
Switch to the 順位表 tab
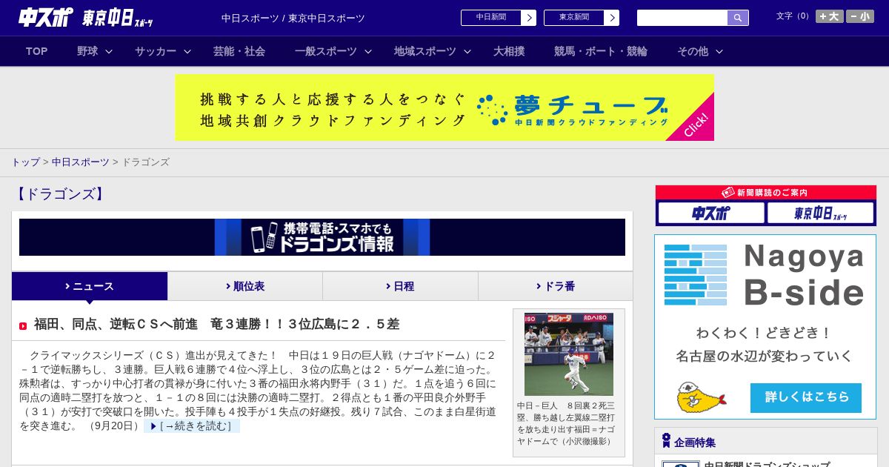coord(245,286)
